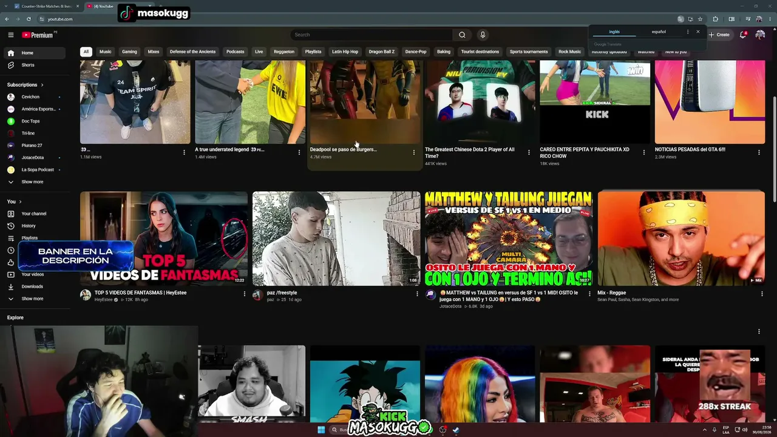Open the YouTube account avatar menu
This screenshot has width=777, height=437.
760,35
